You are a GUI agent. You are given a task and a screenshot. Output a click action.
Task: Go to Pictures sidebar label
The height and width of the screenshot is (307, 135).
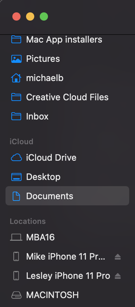tap(43, 59)
